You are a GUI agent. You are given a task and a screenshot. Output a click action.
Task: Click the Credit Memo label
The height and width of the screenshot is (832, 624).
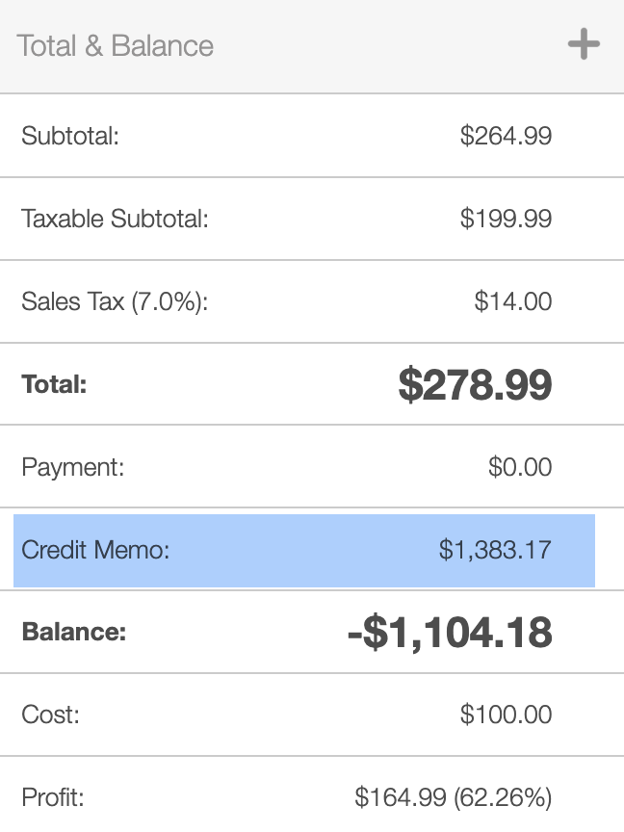(x=95, y=550)
